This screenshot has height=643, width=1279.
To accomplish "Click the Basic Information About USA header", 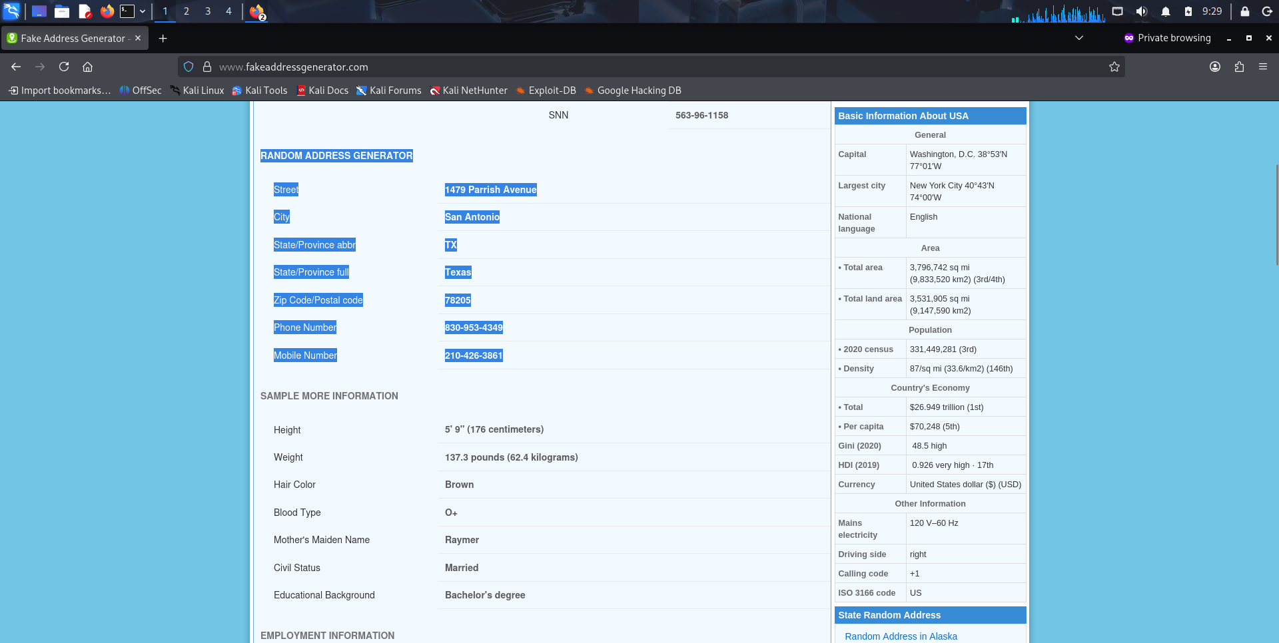I will pos(930,116).
